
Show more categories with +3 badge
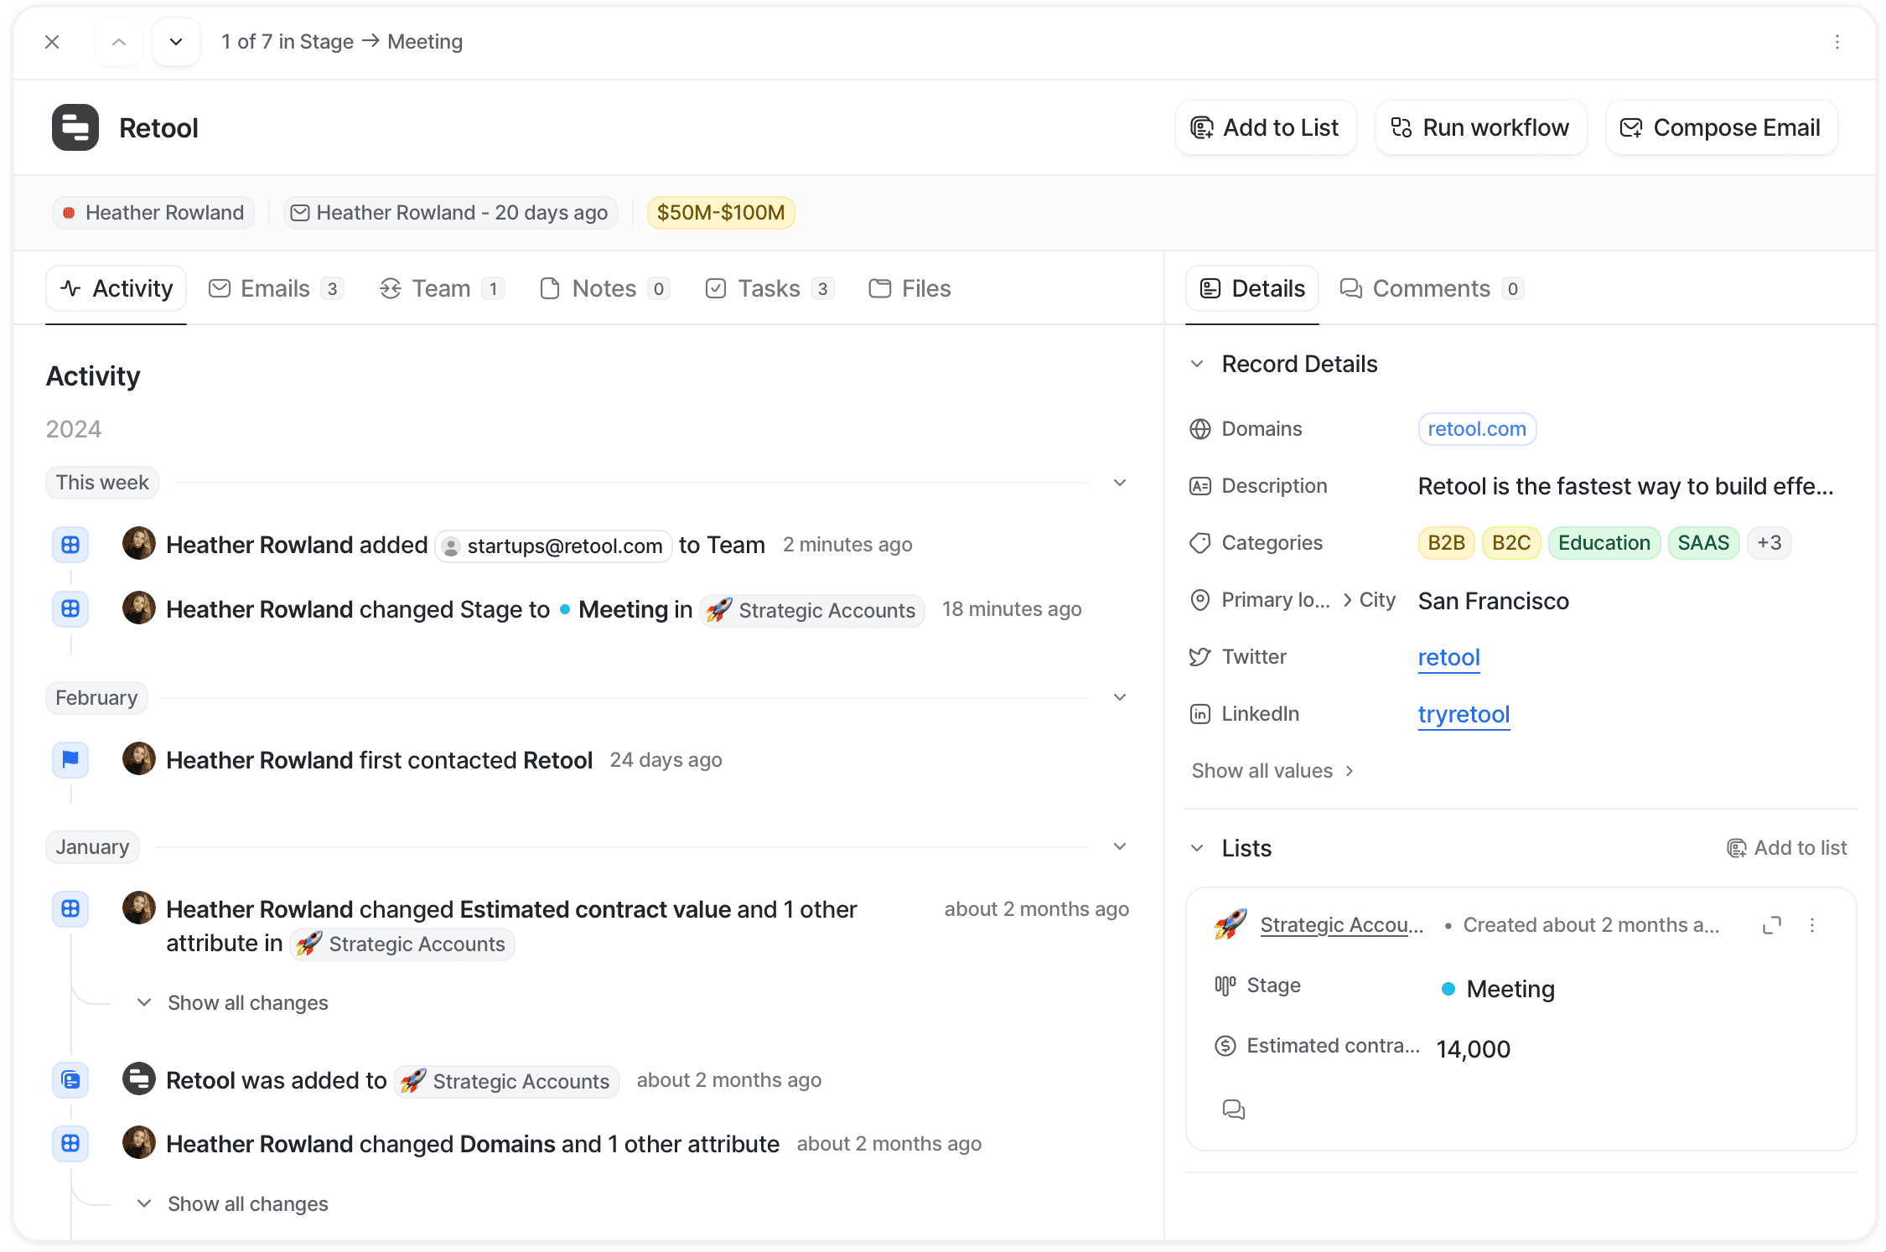[x=1769, y=543]
